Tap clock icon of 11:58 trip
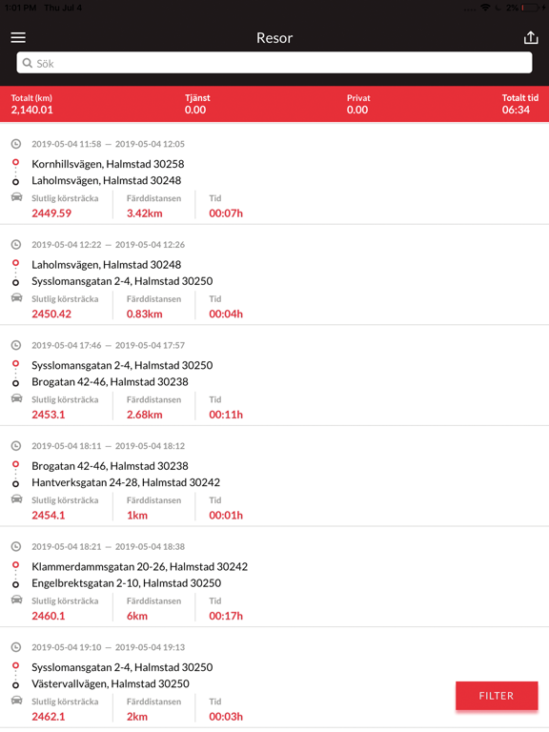This screenshot has height=732, width=549. (16, 144)
